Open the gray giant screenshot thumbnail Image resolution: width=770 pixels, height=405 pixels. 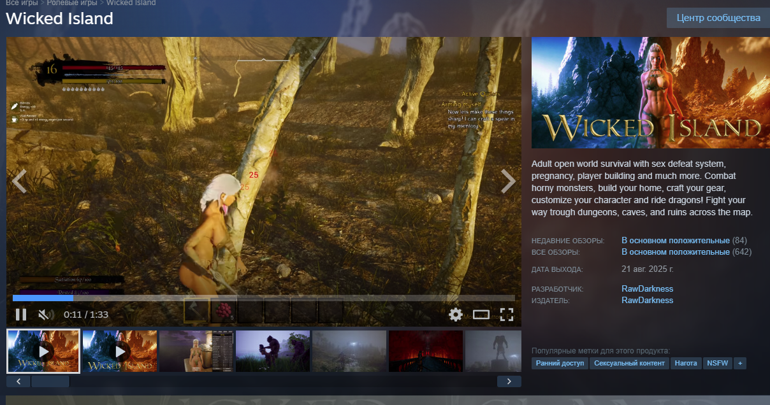tap(493, 351)
